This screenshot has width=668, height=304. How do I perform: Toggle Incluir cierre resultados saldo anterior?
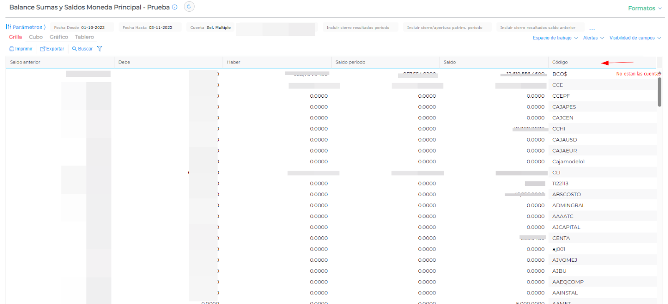[x=537, y=28]
